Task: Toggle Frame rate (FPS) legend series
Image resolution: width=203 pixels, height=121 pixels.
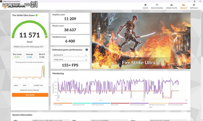Action: pos(63,104)
